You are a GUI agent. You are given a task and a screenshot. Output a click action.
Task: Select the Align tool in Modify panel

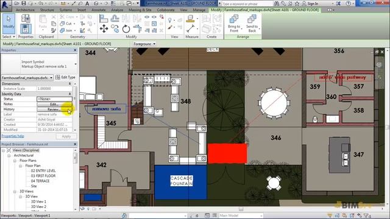[104, 18]
